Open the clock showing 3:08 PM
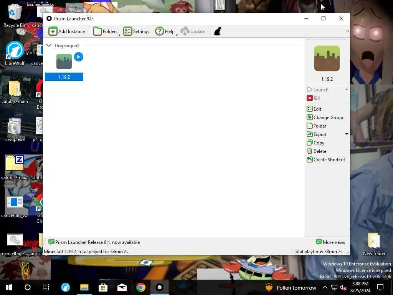 [360, 287]
